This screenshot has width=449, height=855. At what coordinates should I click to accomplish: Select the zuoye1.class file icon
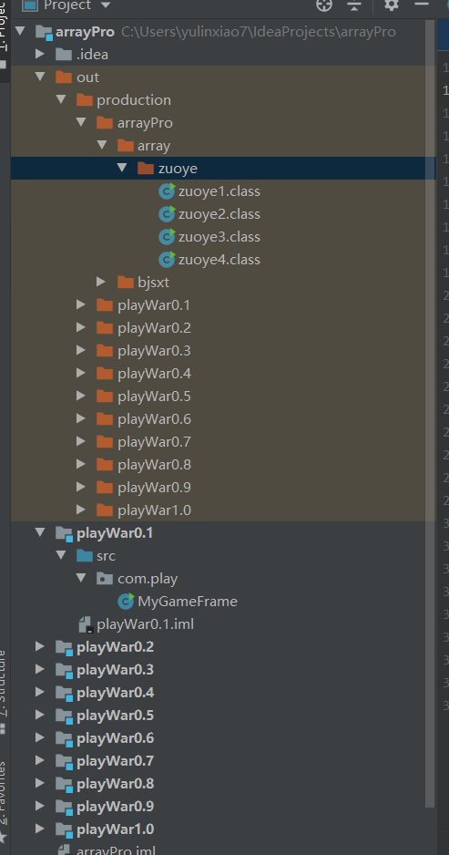click(167, 191)
